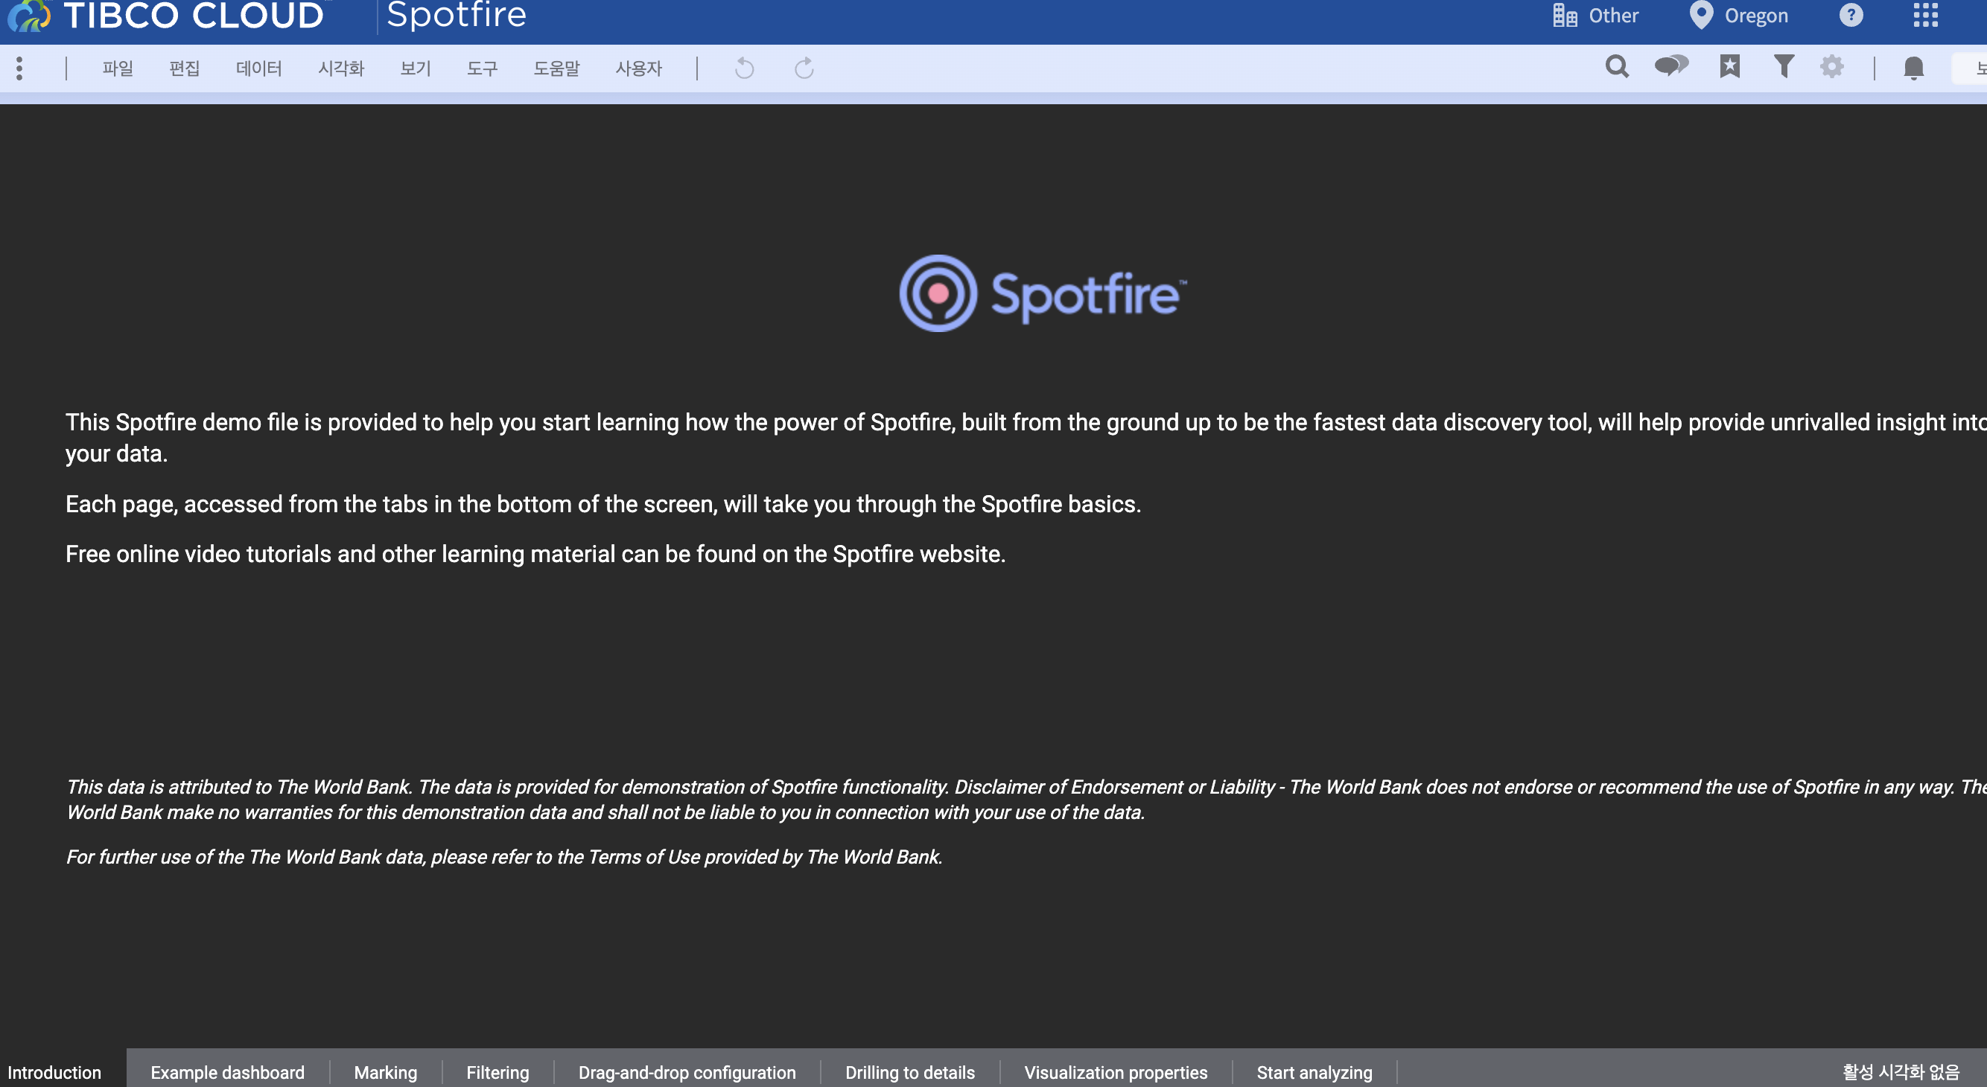
Task: Open the Drilling to details tab
Action: click(910, 1071)
